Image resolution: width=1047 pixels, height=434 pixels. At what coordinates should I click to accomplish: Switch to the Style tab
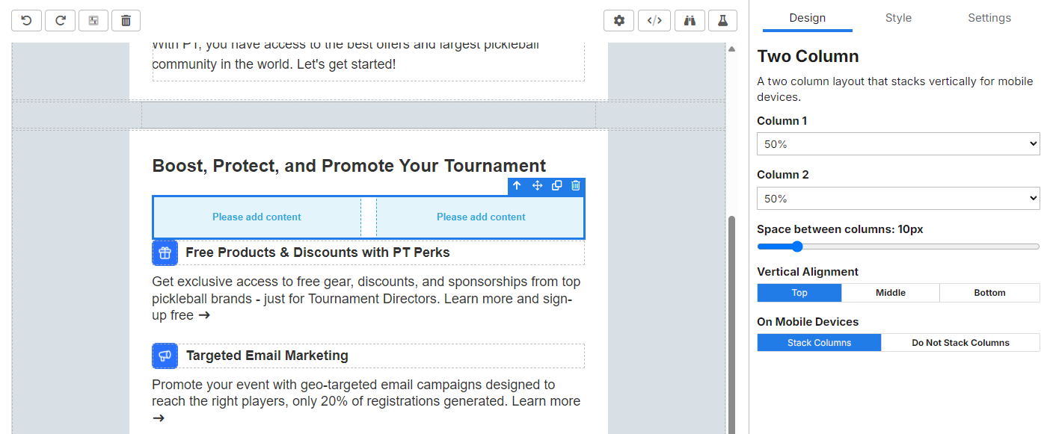tap(898, 18)
